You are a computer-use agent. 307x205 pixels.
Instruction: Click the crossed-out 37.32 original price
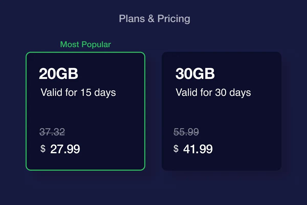coord(52,132)
